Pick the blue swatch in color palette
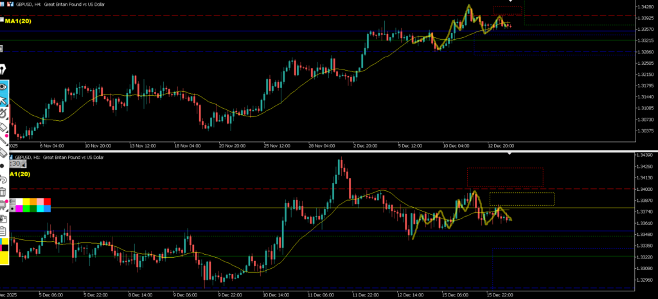The image size is (658, 299). pyautogui.click(x=47, y=209)
